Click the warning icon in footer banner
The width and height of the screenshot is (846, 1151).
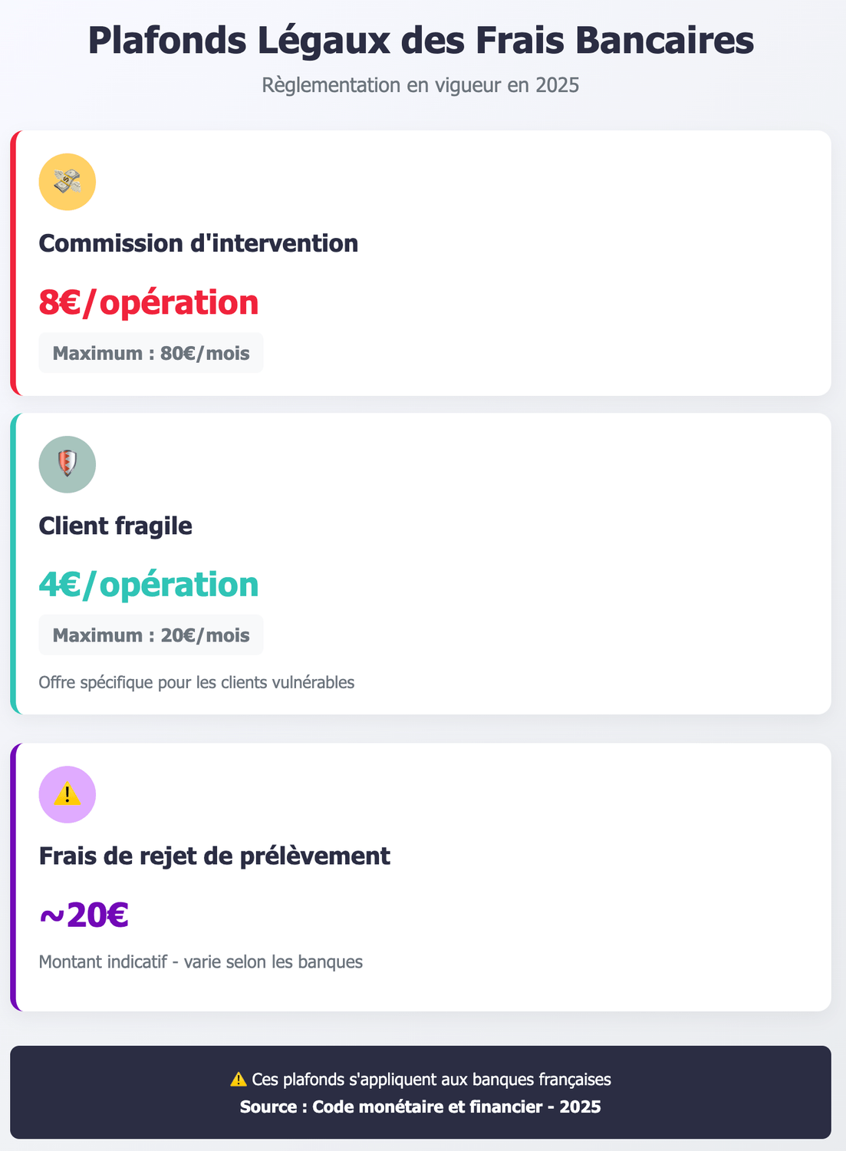click(239, 1080)
